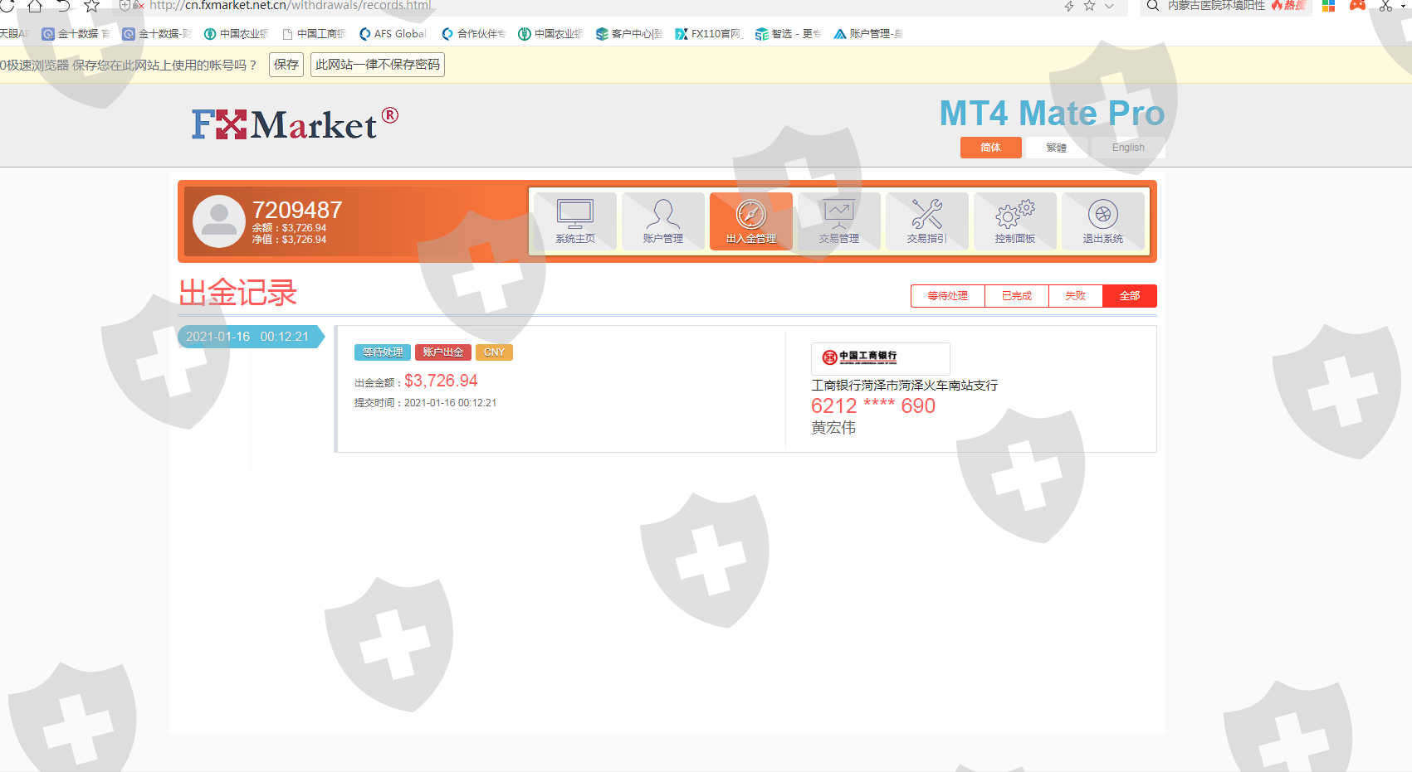Click the star icon beside the lightning bolt
Screen dimensions: 1412x772
click(x=1089, y=6)
